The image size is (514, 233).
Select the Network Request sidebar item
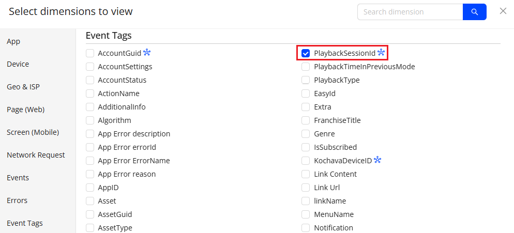pos(36,155)
